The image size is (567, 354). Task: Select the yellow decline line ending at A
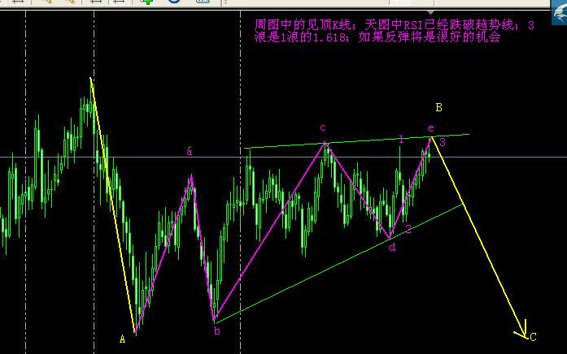tap(112, 205)
